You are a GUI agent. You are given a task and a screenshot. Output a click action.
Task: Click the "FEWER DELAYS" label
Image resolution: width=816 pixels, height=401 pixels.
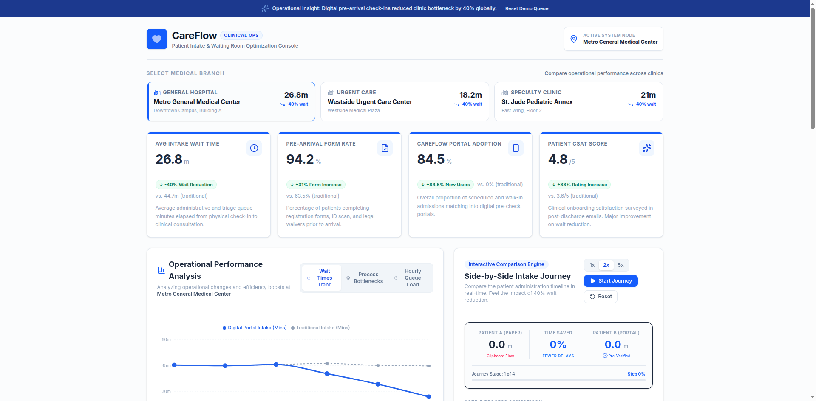[558, 356]
